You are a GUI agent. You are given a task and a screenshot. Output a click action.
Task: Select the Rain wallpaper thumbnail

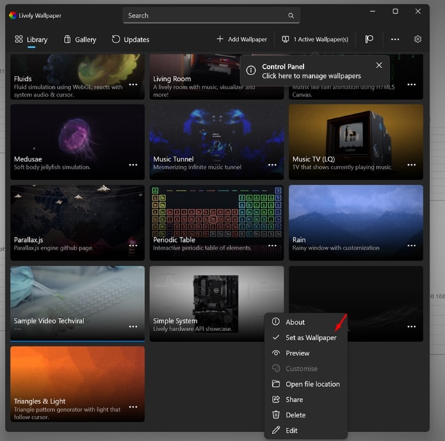coord(356,223)
